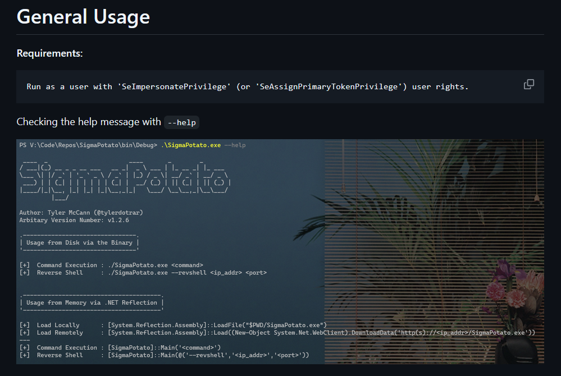Select the 'Run as a user with' requirement line
Viewport: 561px width, 376px height.
point(247,87)
